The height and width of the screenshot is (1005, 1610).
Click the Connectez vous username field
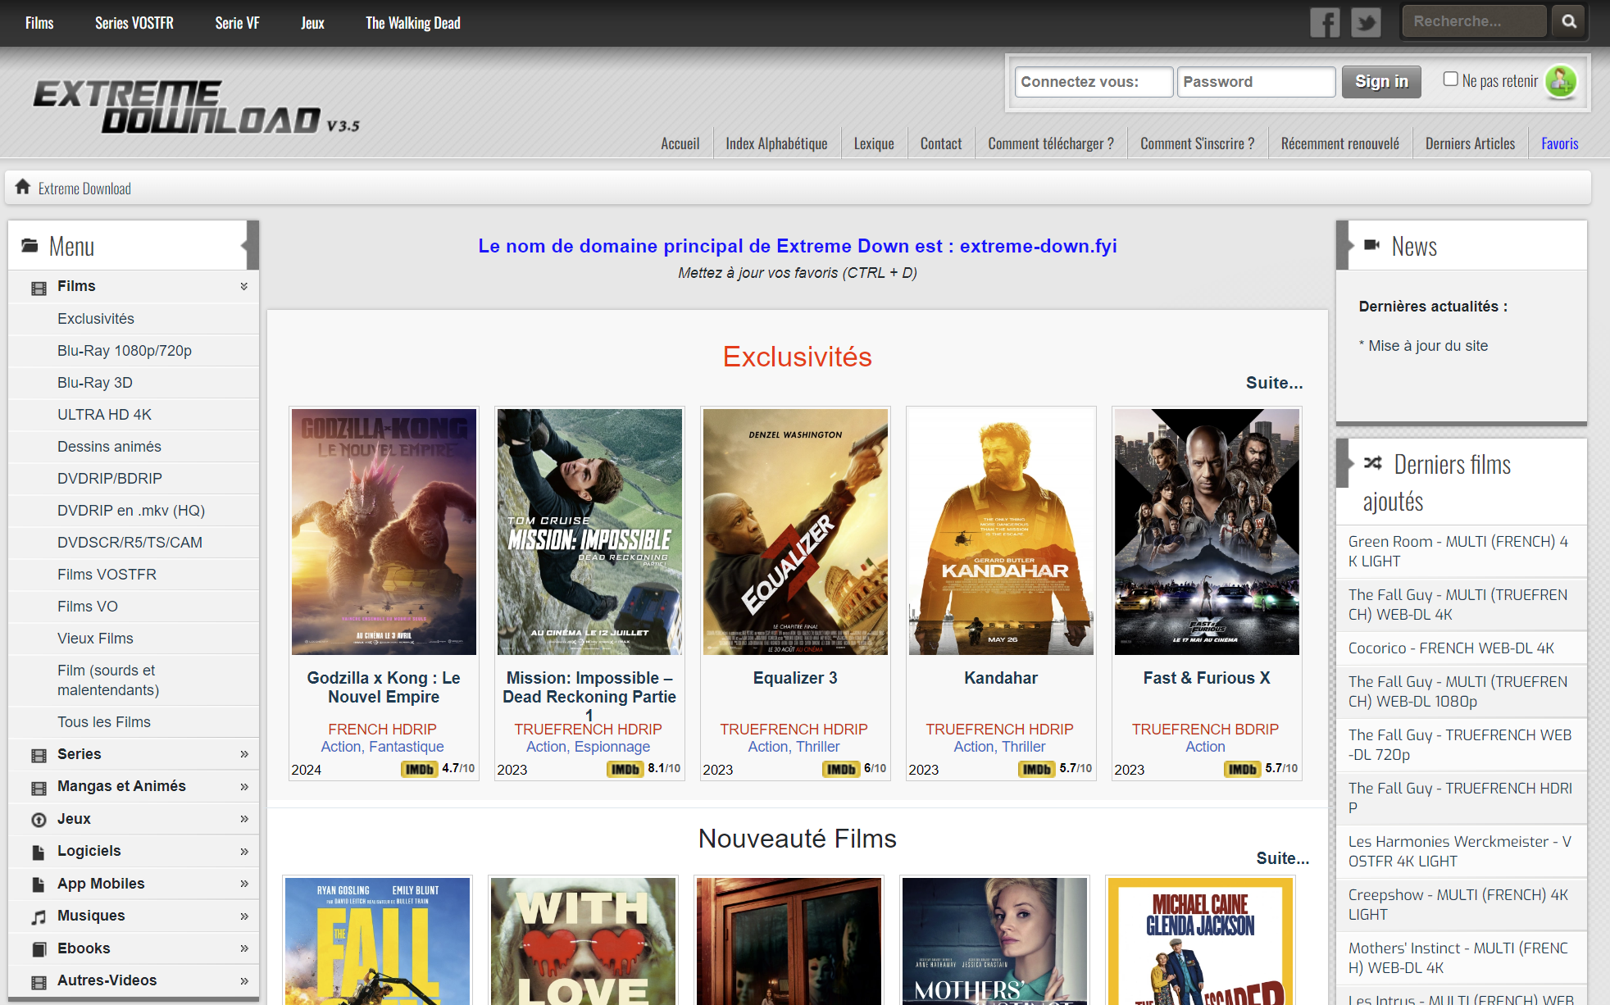(x=1094, y=81)
